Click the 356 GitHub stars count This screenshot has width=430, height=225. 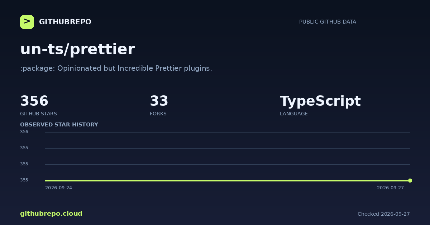34,101
